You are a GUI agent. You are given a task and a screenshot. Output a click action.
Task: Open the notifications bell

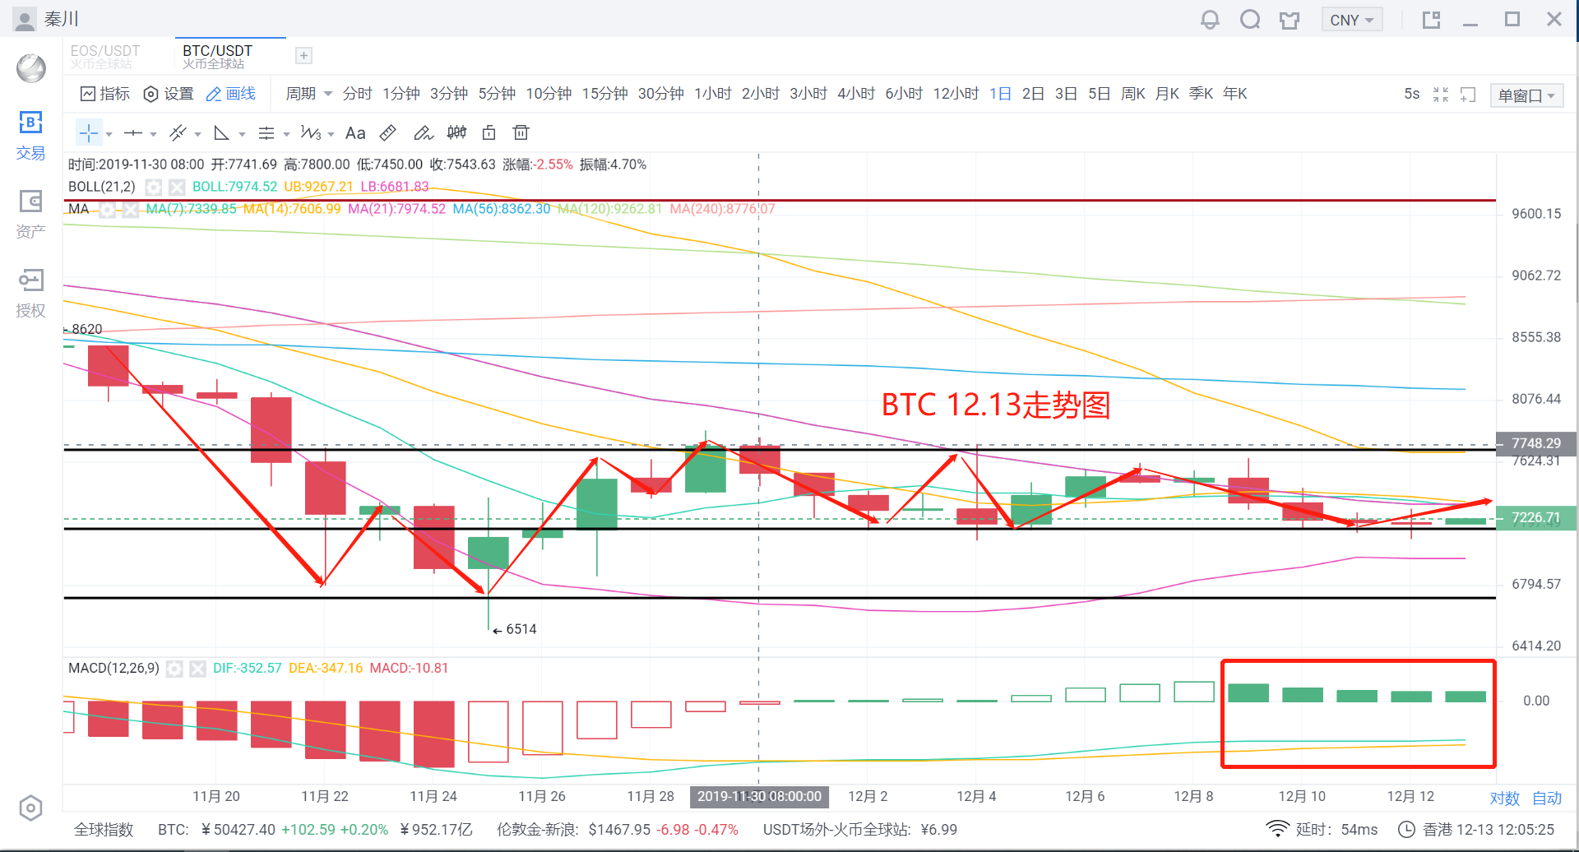[x=1210, y=20]
